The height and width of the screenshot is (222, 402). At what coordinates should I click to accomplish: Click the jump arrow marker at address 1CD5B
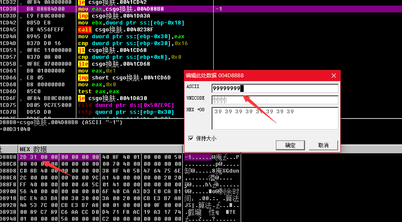[x=21, y=65]
